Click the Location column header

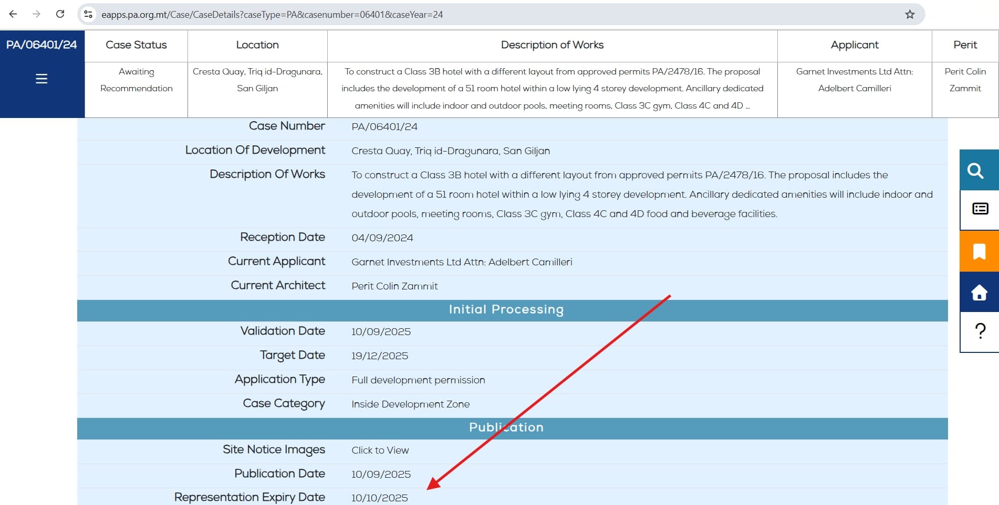[257, 45]
